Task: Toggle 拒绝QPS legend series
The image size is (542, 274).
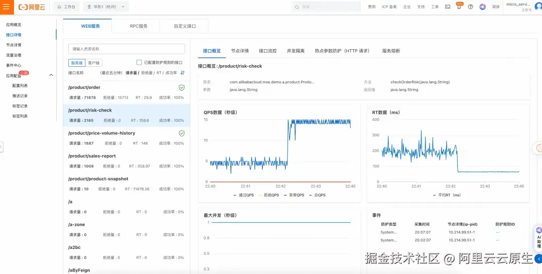Action: point(269,195)
